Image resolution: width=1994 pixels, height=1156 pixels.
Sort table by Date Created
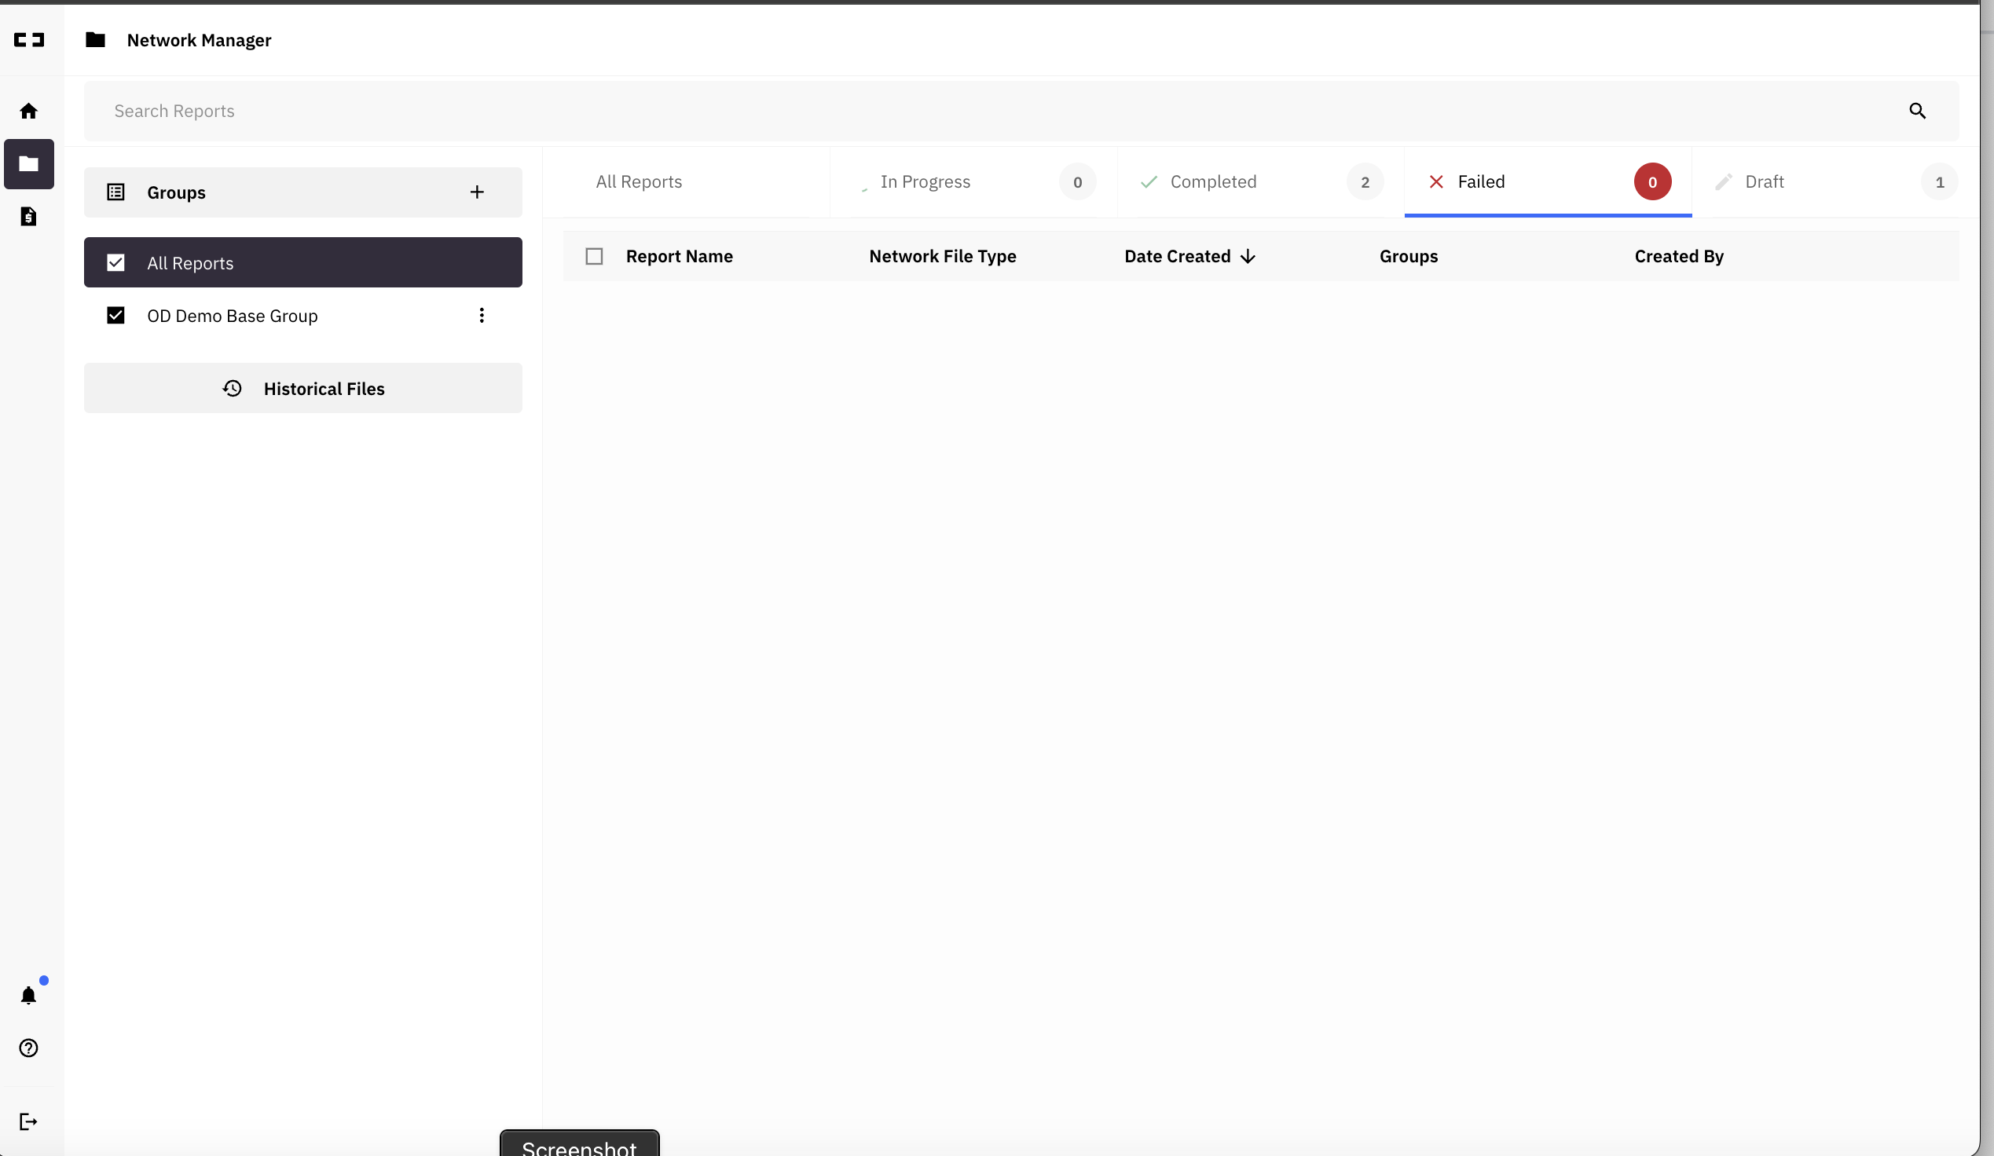pyautogui.click(x=1190, y=255)
